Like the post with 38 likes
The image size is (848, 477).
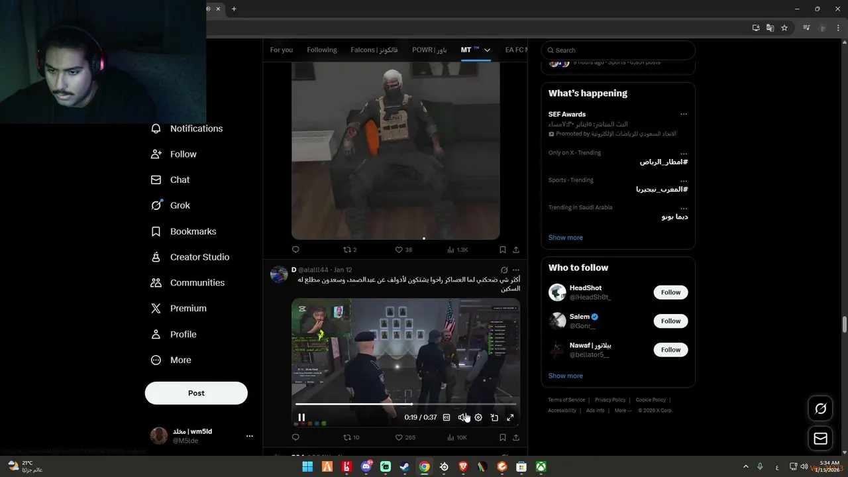403,250
